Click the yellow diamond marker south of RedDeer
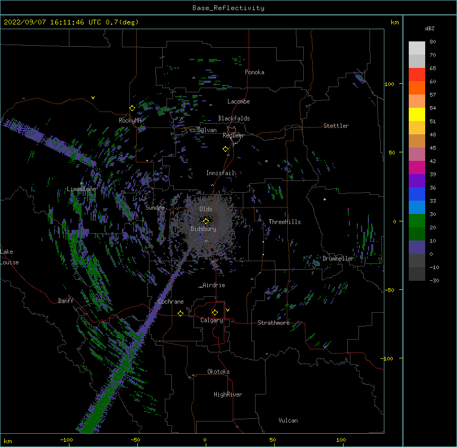Viewport: 457px width, 447px height. coord(226,149)
